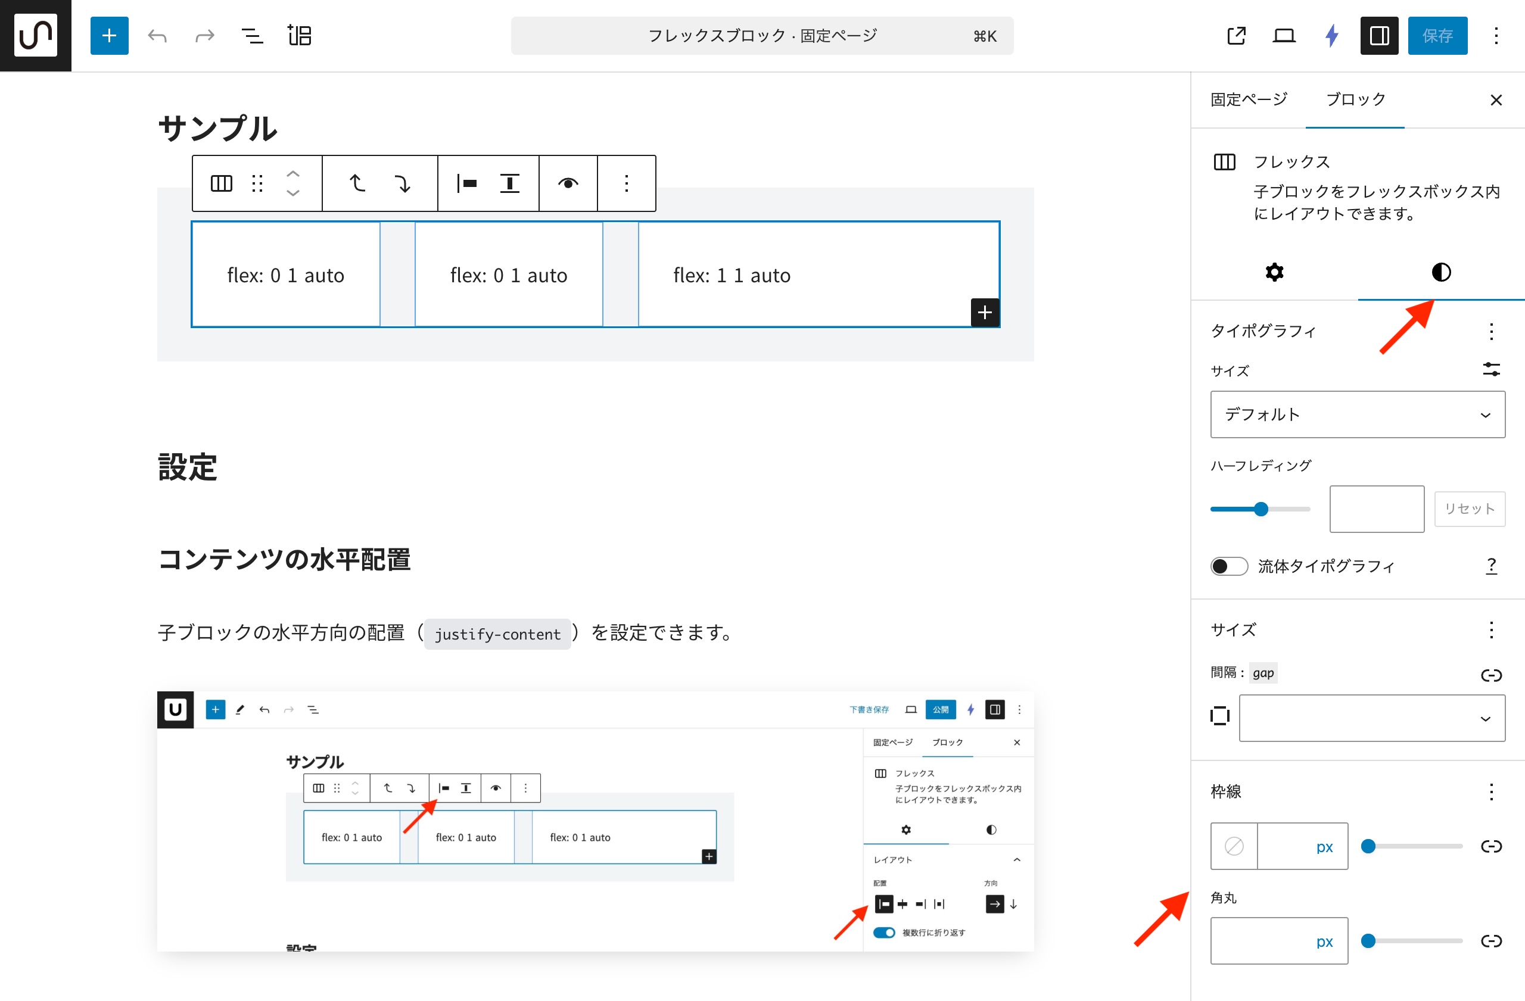Click vertical alignment icon in block toolbar
1525x1001 pixels.
click(509, 184)
